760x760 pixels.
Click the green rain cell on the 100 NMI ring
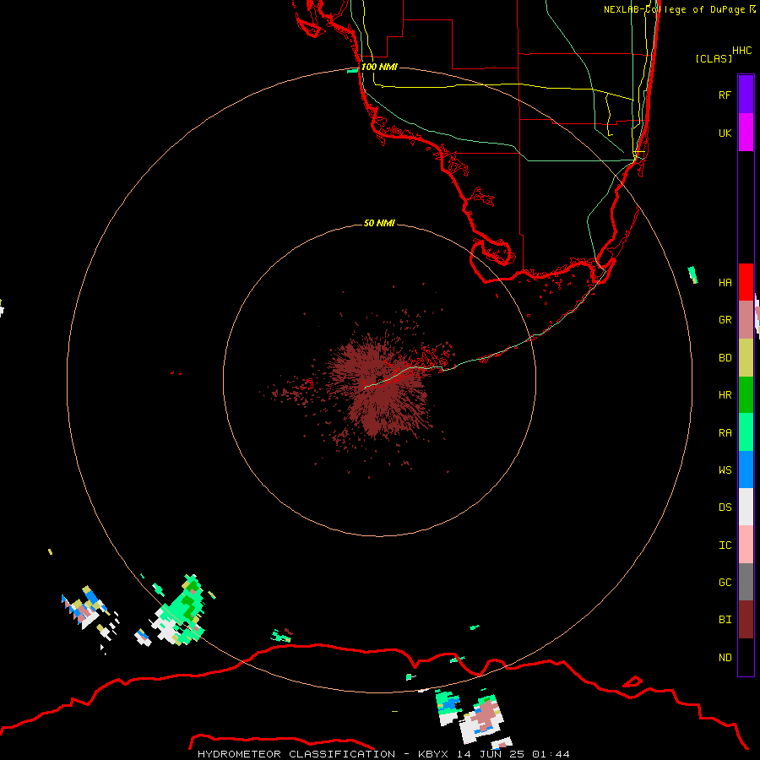coord(182,611)
